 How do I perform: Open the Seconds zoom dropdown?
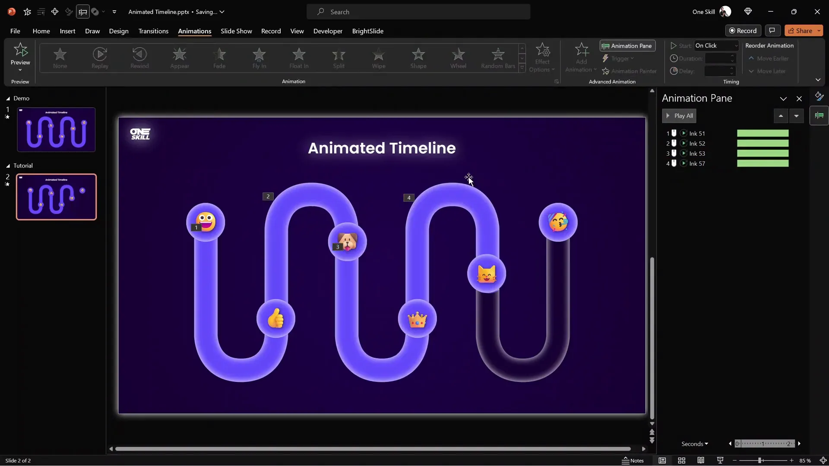coord(695,444)
